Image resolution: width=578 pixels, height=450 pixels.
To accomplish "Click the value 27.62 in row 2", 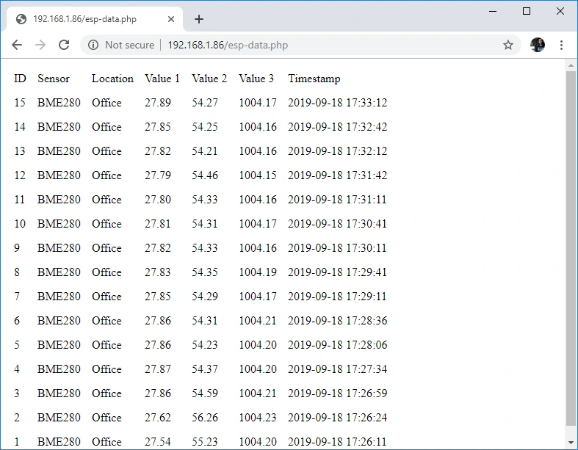I will [157, 418].
